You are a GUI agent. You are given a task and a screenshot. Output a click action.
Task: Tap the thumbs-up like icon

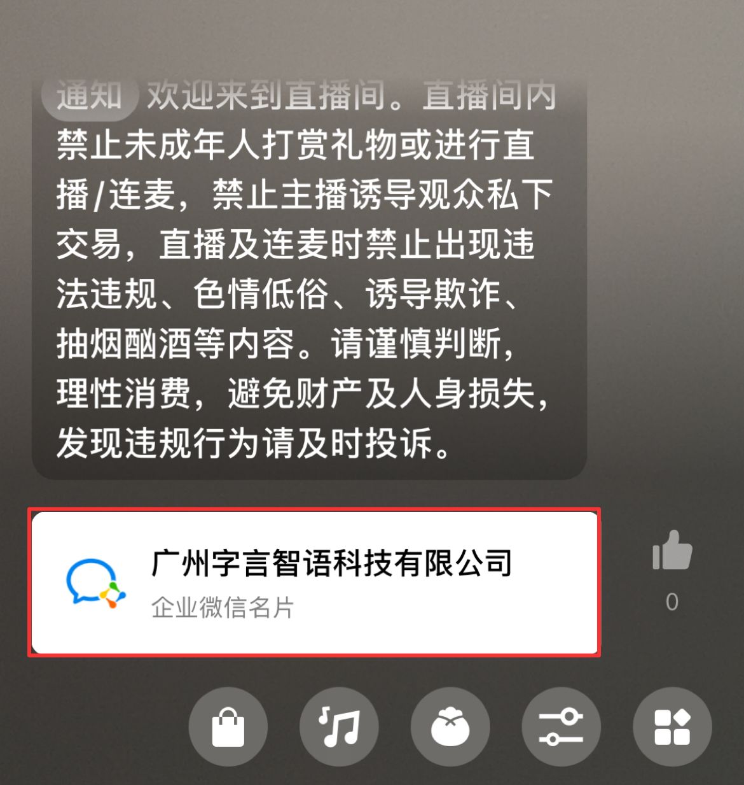click(672, 551)
